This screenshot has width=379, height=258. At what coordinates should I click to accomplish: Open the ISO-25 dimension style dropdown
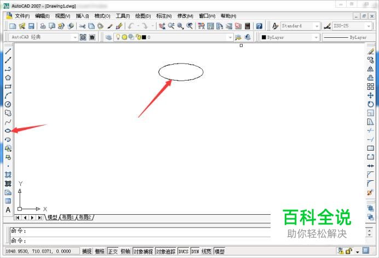[x=369, y=26]
